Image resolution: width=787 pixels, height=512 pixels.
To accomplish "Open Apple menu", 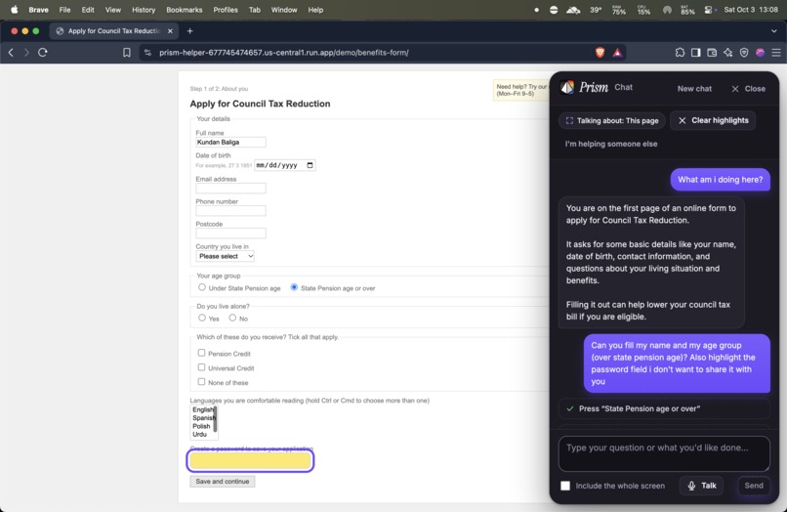I will coord(14,10).
